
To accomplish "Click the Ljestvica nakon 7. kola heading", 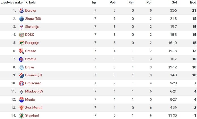I will [18, 2].
